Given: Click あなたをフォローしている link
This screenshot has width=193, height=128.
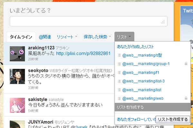Looking at the screenshot, I should click(x=136, y=119).
